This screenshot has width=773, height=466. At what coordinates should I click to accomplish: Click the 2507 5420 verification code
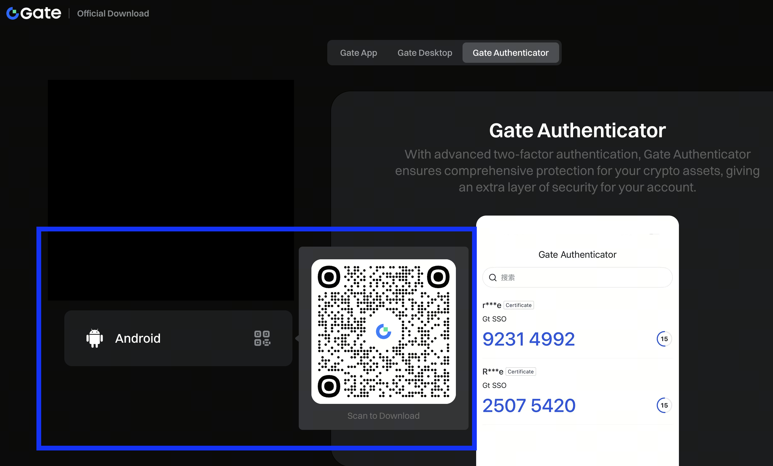[529, 406]
